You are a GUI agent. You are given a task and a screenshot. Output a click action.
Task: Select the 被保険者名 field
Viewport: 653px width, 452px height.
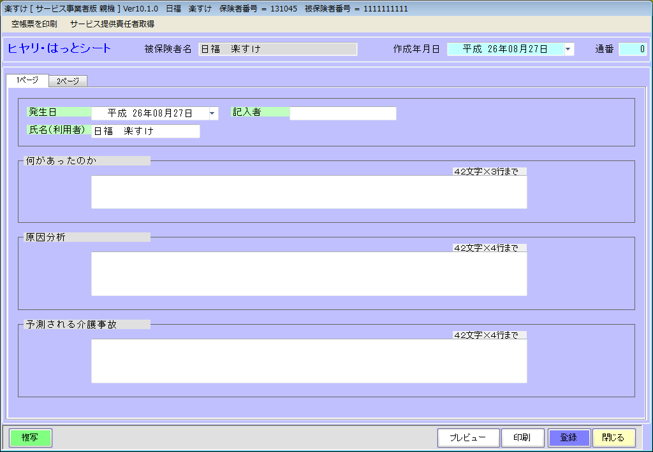tap(278, 49)
